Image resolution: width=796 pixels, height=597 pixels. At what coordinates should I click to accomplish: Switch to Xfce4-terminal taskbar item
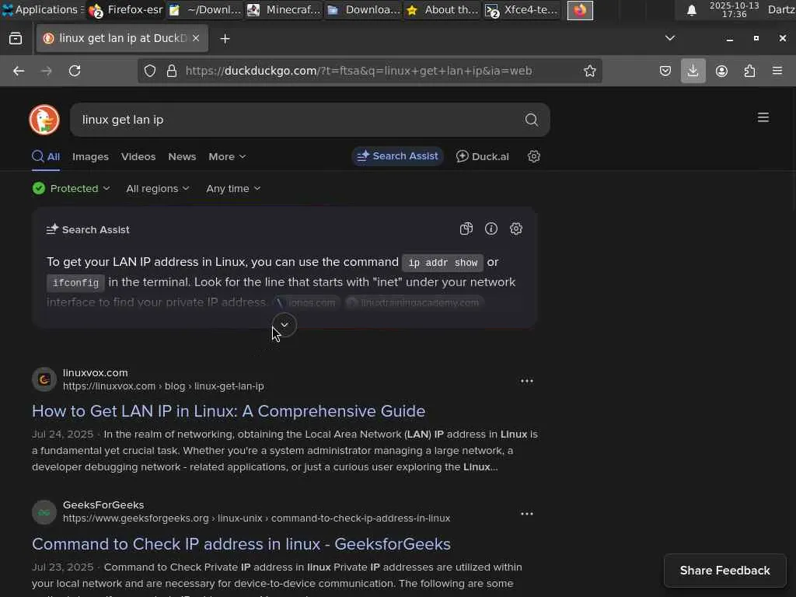pos(522,9)
